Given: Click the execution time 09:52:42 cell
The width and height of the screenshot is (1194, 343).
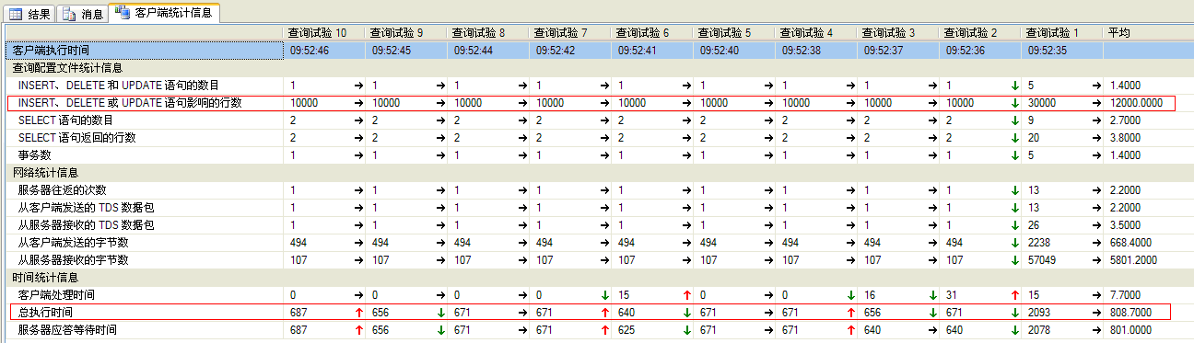Looking at the screenshot, I should click(x=569, y=51).
